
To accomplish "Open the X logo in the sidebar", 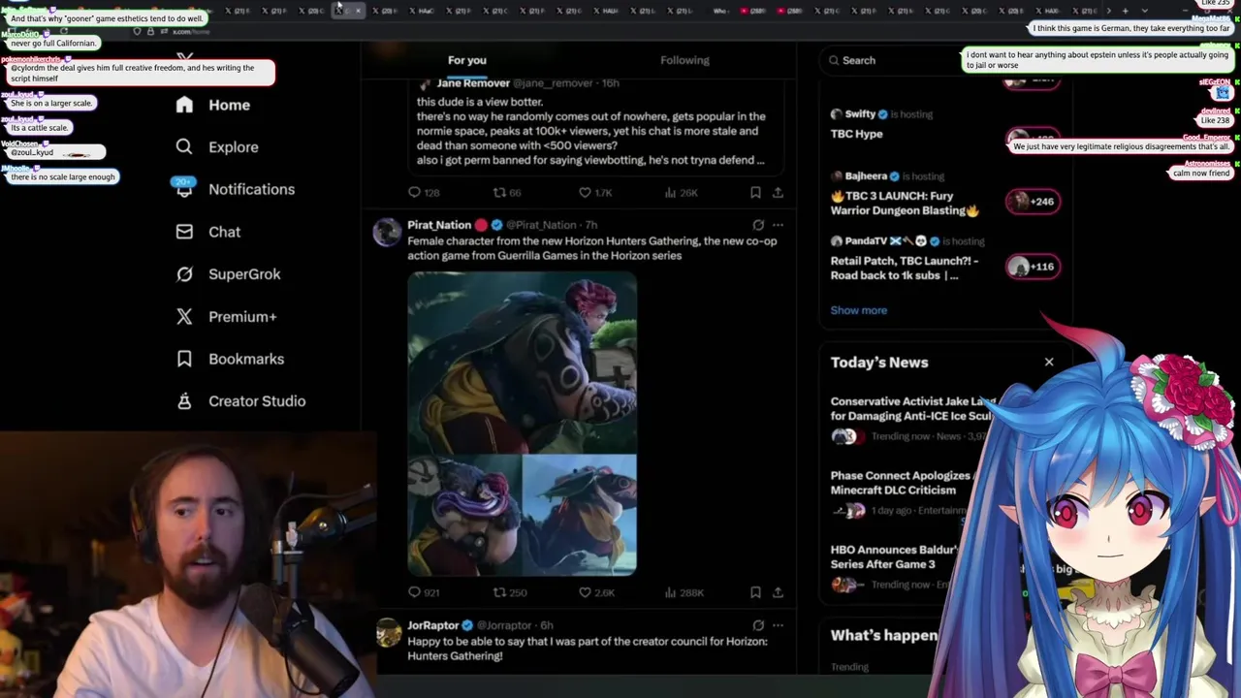I will [185, 58].
